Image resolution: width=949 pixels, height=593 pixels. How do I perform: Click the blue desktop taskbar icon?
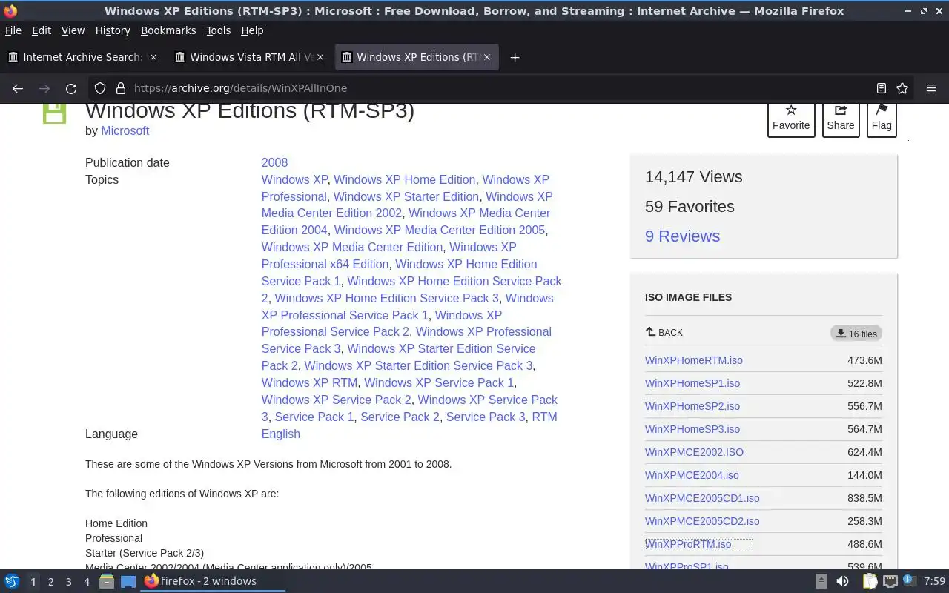tap(128, 581)
